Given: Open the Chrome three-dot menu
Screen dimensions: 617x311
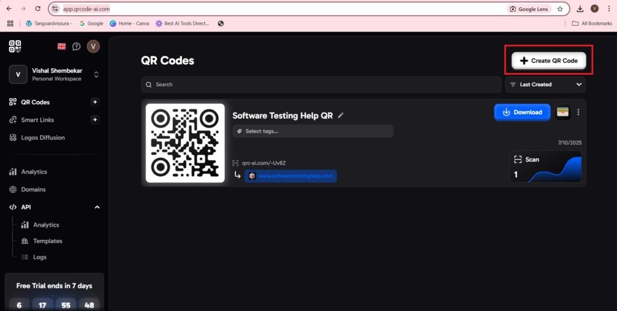Looking at the screenshot, I should point(609,8).
